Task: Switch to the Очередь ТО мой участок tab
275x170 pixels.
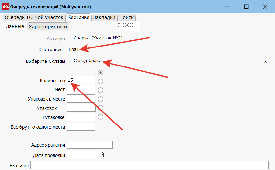Action: click(x=33, y=17)
